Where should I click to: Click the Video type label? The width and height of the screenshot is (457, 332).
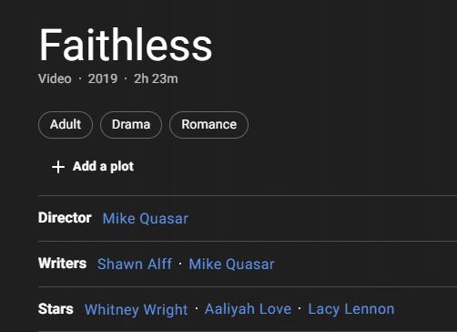pyautogui.click(x=55, y=78)
